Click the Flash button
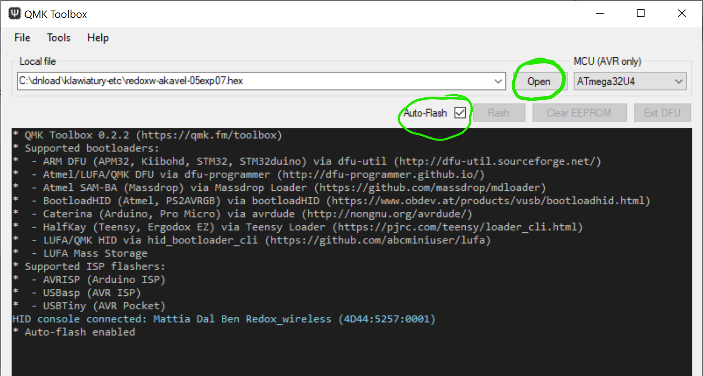 (499, 113)
